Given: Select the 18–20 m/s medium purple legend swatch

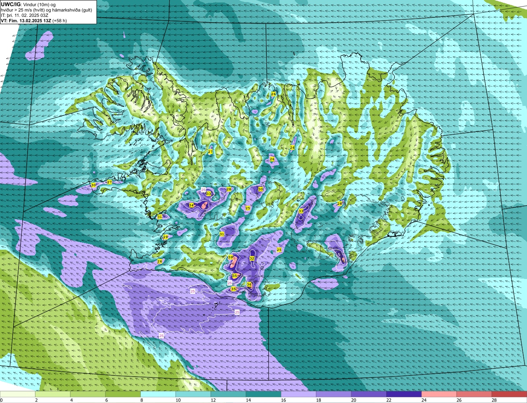Looking at the screenshot, I should (x=333, y=394).
